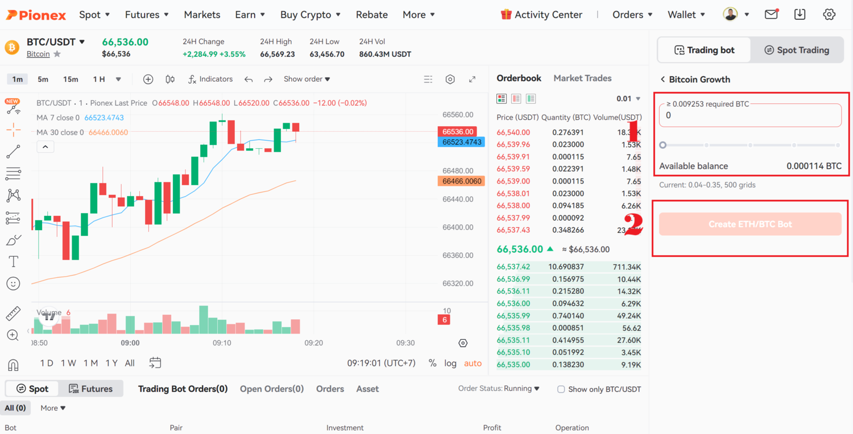Click the Bitcoin link under pair
This screenshot has height=434, width=853.
(x=38, y=54)
